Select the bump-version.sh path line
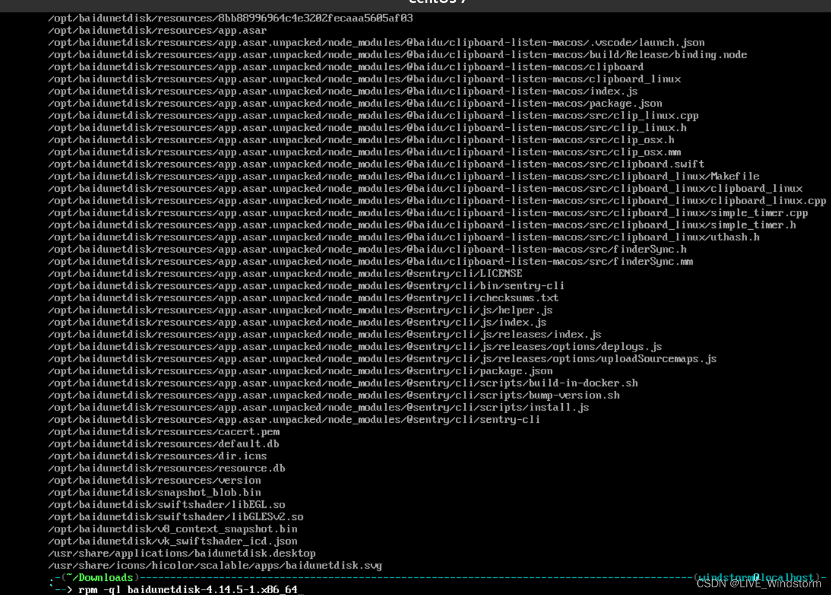Image resolution: width=831 pixels, height=595 pixels. pyautogui.click(x=334, y=395)
